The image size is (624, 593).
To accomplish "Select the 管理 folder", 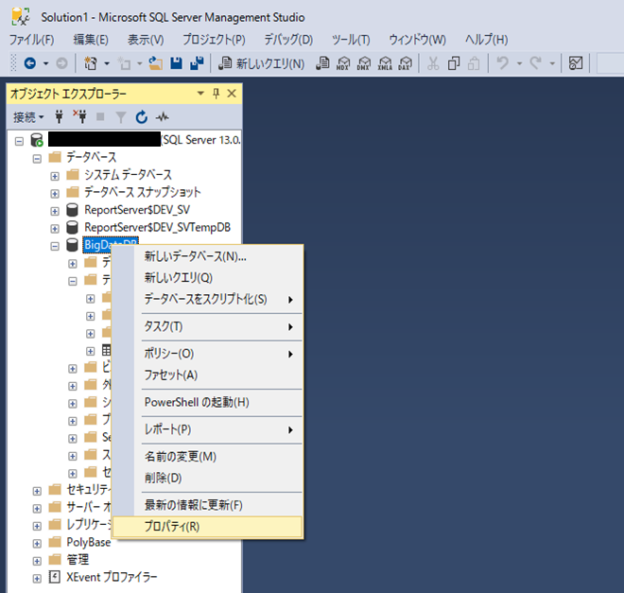I will click(x=78, y=560).
